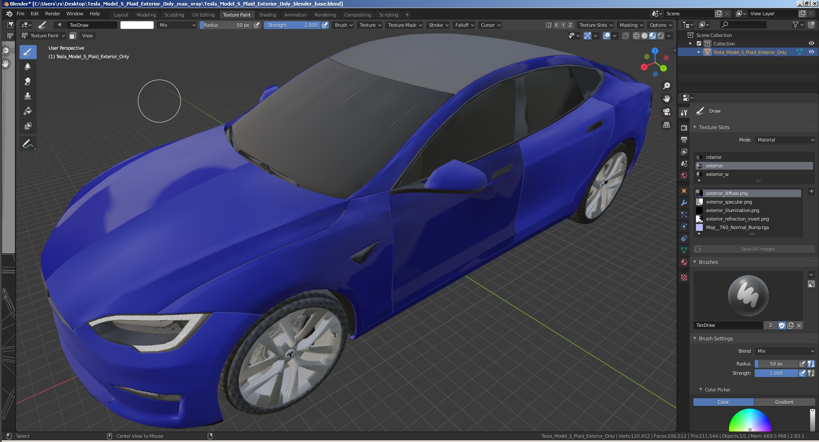The width and height of the screenshot is (819, 442).
Task: Open the Object properties tab
Action: click(684, 191)
